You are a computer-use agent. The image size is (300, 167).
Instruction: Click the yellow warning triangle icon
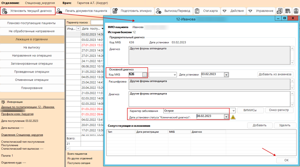[233, 117]
